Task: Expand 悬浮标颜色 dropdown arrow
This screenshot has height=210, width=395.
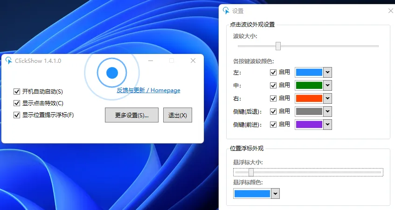Action: pyautogui.click(x=275, y=194)
